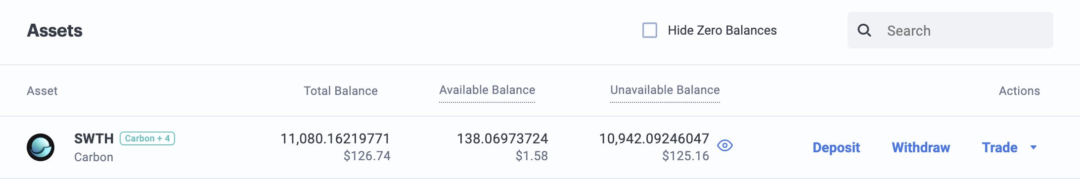Click the total balance 11,080.16219771 value
This screenshot has height=179, width=1080.
click(x=335, y=138)
